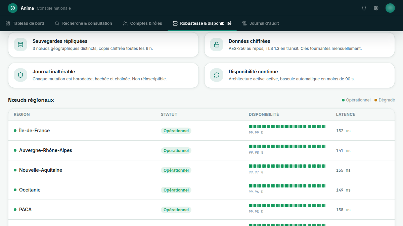The width and height of the screenshot is (403, 226).
Task: Select the Occitanie region name
Action: coord(30,190)
